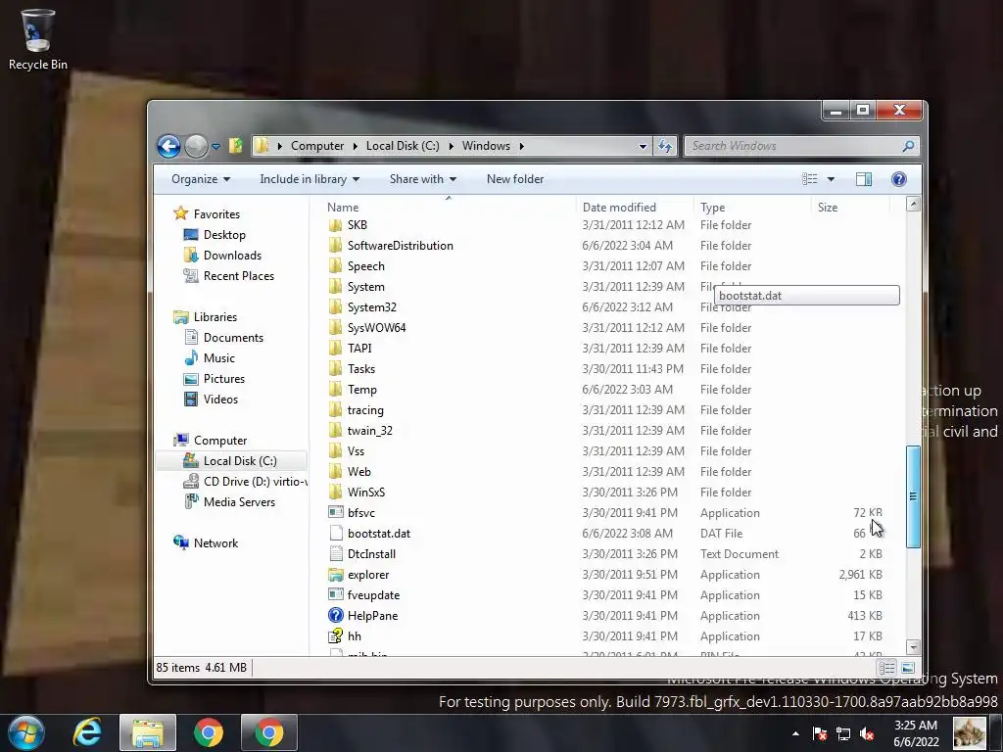The image size is (1003, 752).
Task: Open recent pages dropdown next to Forward button
Action: click(x=216, y=147)
